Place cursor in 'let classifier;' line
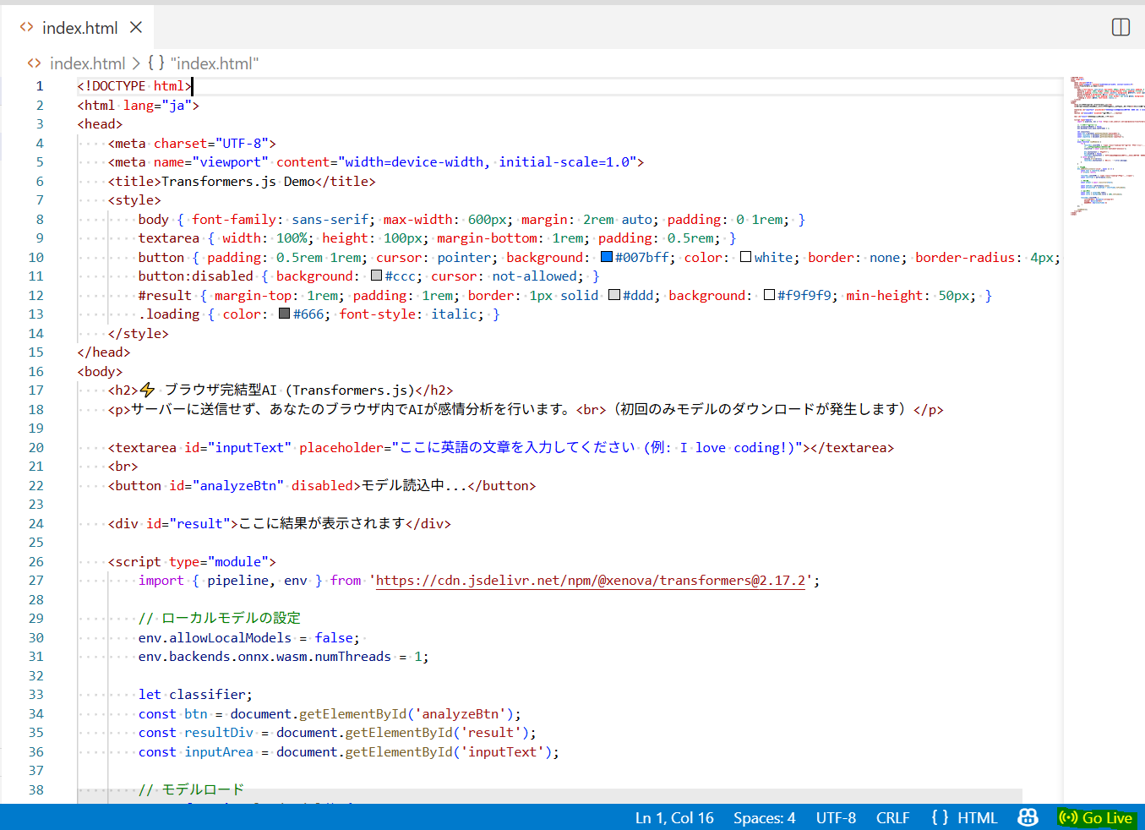The image size is (1145, 830). point(195,695)
